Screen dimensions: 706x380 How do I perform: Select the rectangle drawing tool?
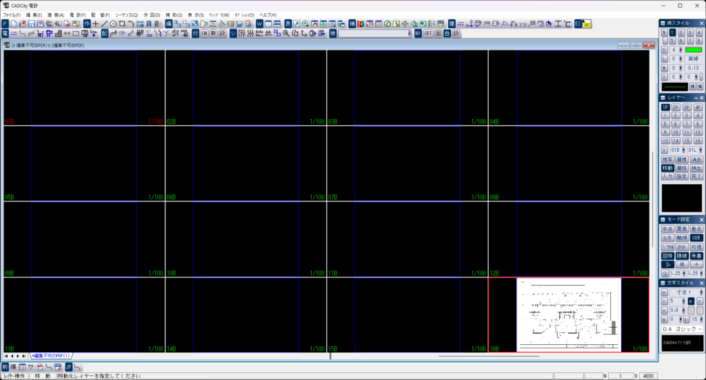[122, 24]
